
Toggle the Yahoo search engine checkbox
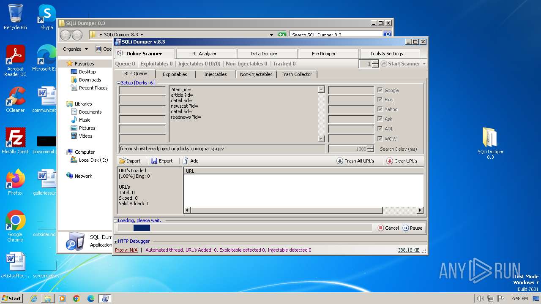click(x=380, y=109)
